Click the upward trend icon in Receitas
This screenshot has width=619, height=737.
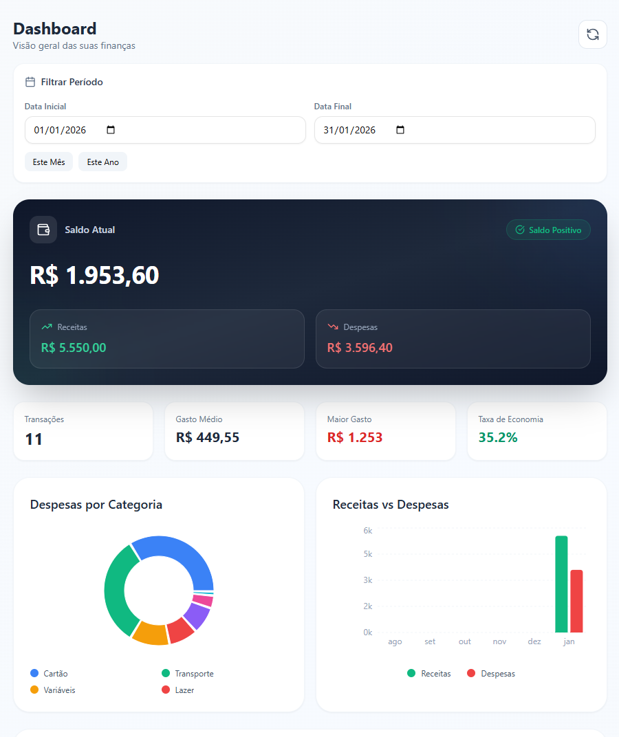(x=47, y=327)
